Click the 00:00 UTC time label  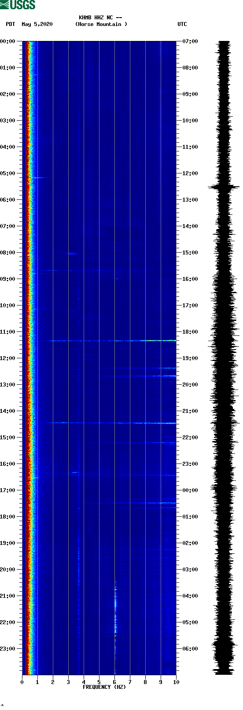190,490
